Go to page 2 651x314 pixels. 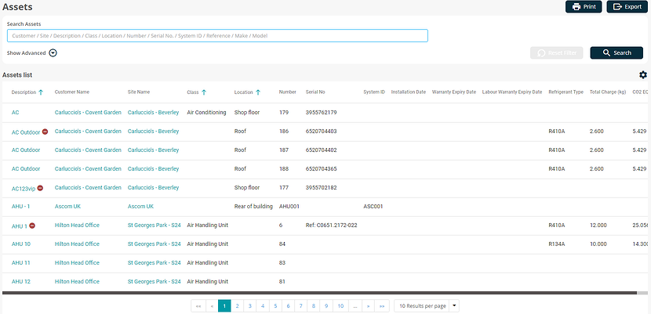click(237, 306)
